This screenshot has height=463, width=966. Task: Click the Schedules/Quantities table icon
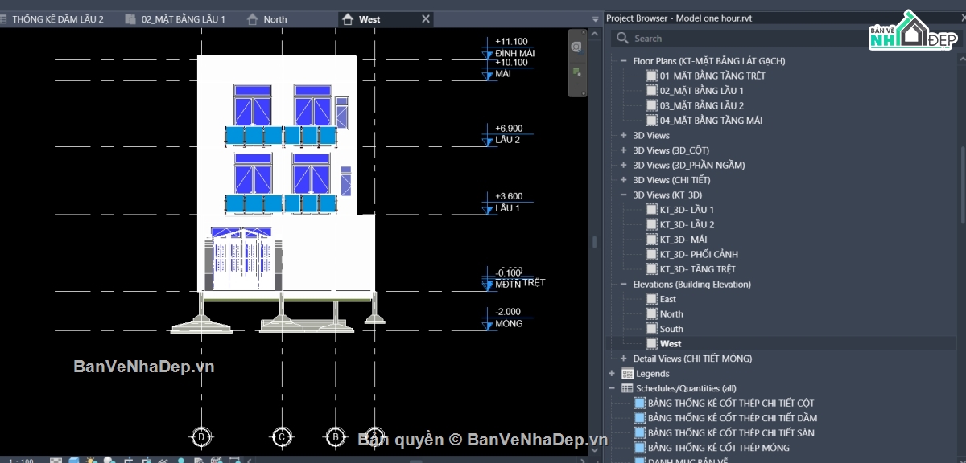click(x=627, y=388)
